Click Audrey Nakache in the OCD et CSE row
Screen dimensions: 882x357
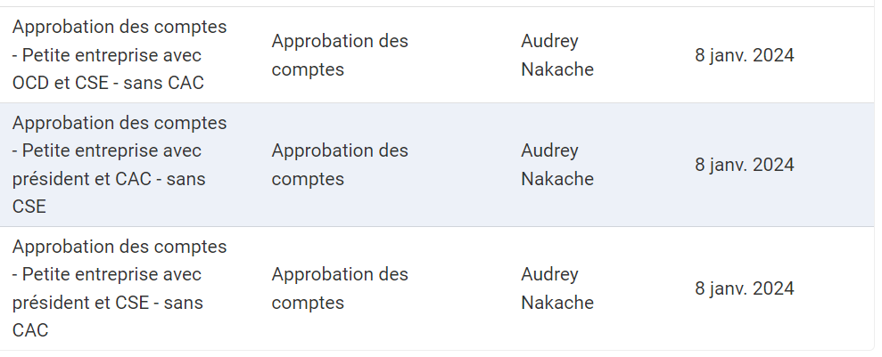(556, 55)
